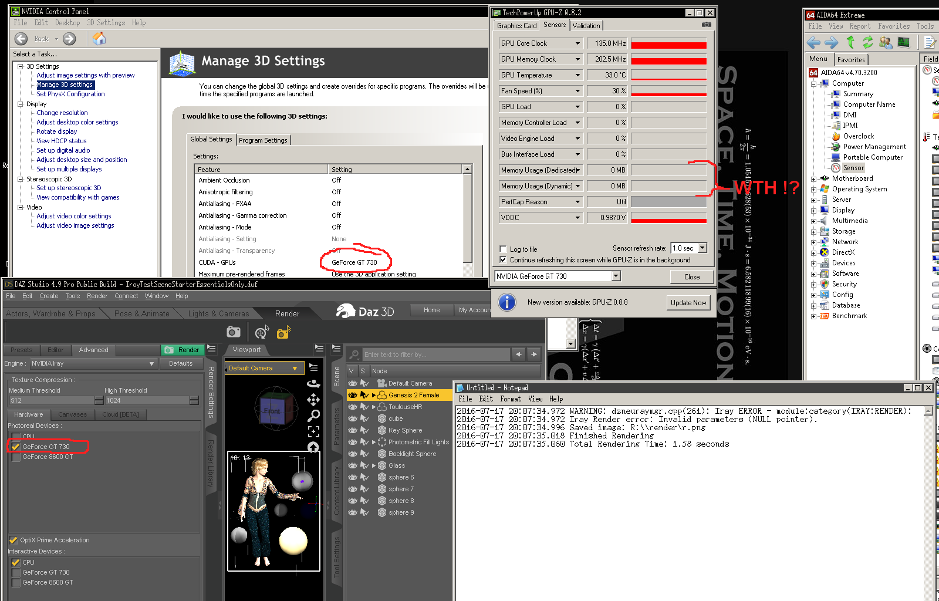939x601 pixels.
Task: Open the Viewport pane options menu icon
Action: (319, 349)
